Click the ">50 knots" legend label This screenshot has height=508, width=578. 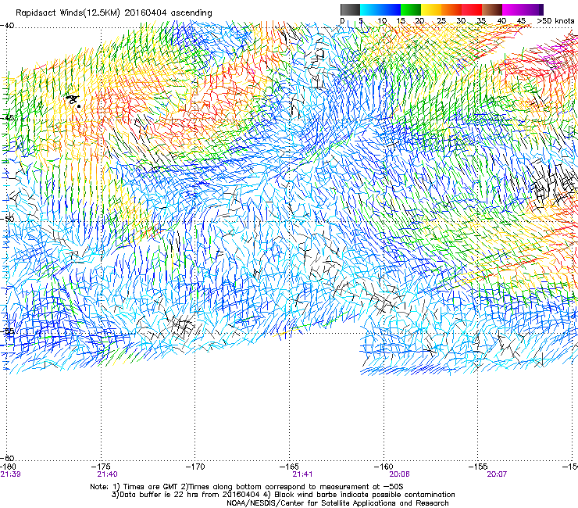555,21
